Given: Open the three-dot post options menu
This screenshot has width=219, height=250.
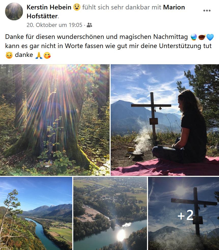Looking at the screenshot, I should tap(207, 11).
